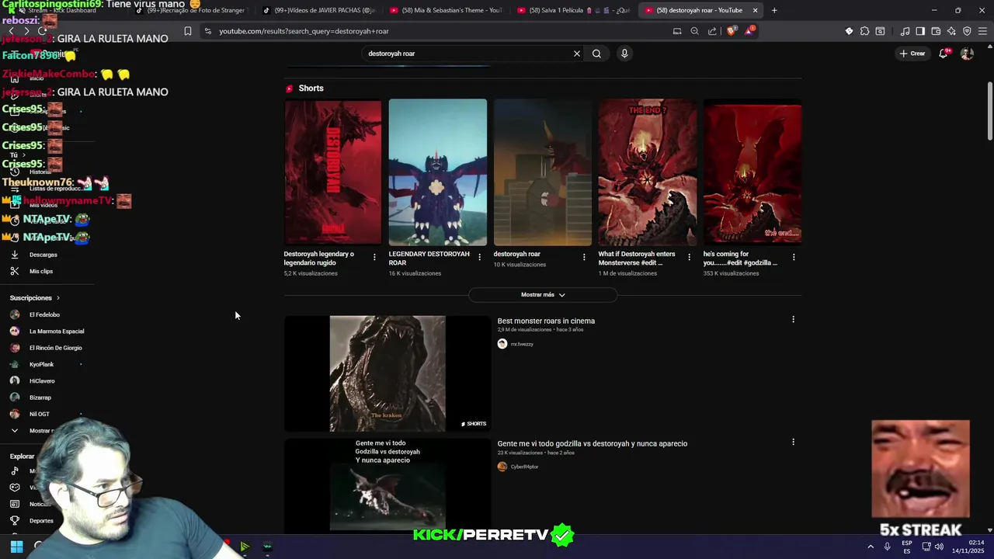Open Brave Rewards triangle icon
This screenshot has width=994, height=559.
[x=749, y=31]
